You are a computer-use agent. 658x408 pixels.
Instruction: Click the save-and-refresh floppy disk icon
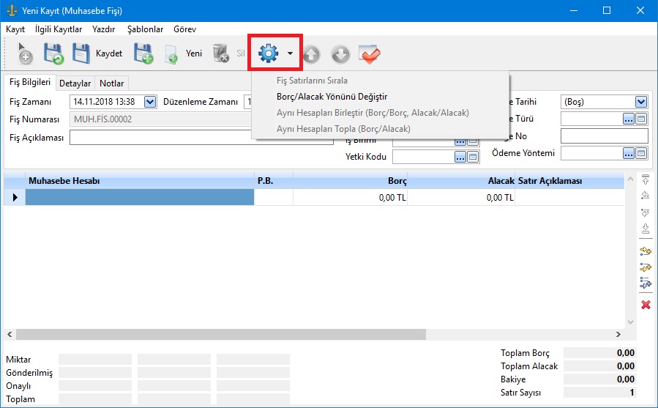point(53,53)
